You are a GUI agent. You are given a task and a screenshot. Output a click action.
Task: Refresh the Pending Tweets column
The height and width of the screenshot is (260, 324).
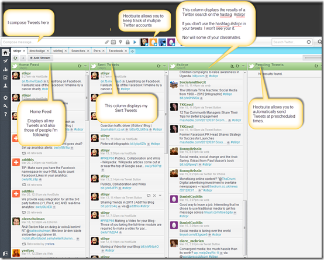(316, 66)
